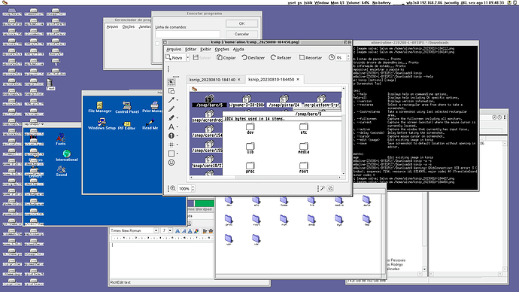519x292 pixels.
Task: Open the Arquivo menu in ksnip
Action: click(x=174, y=49)
